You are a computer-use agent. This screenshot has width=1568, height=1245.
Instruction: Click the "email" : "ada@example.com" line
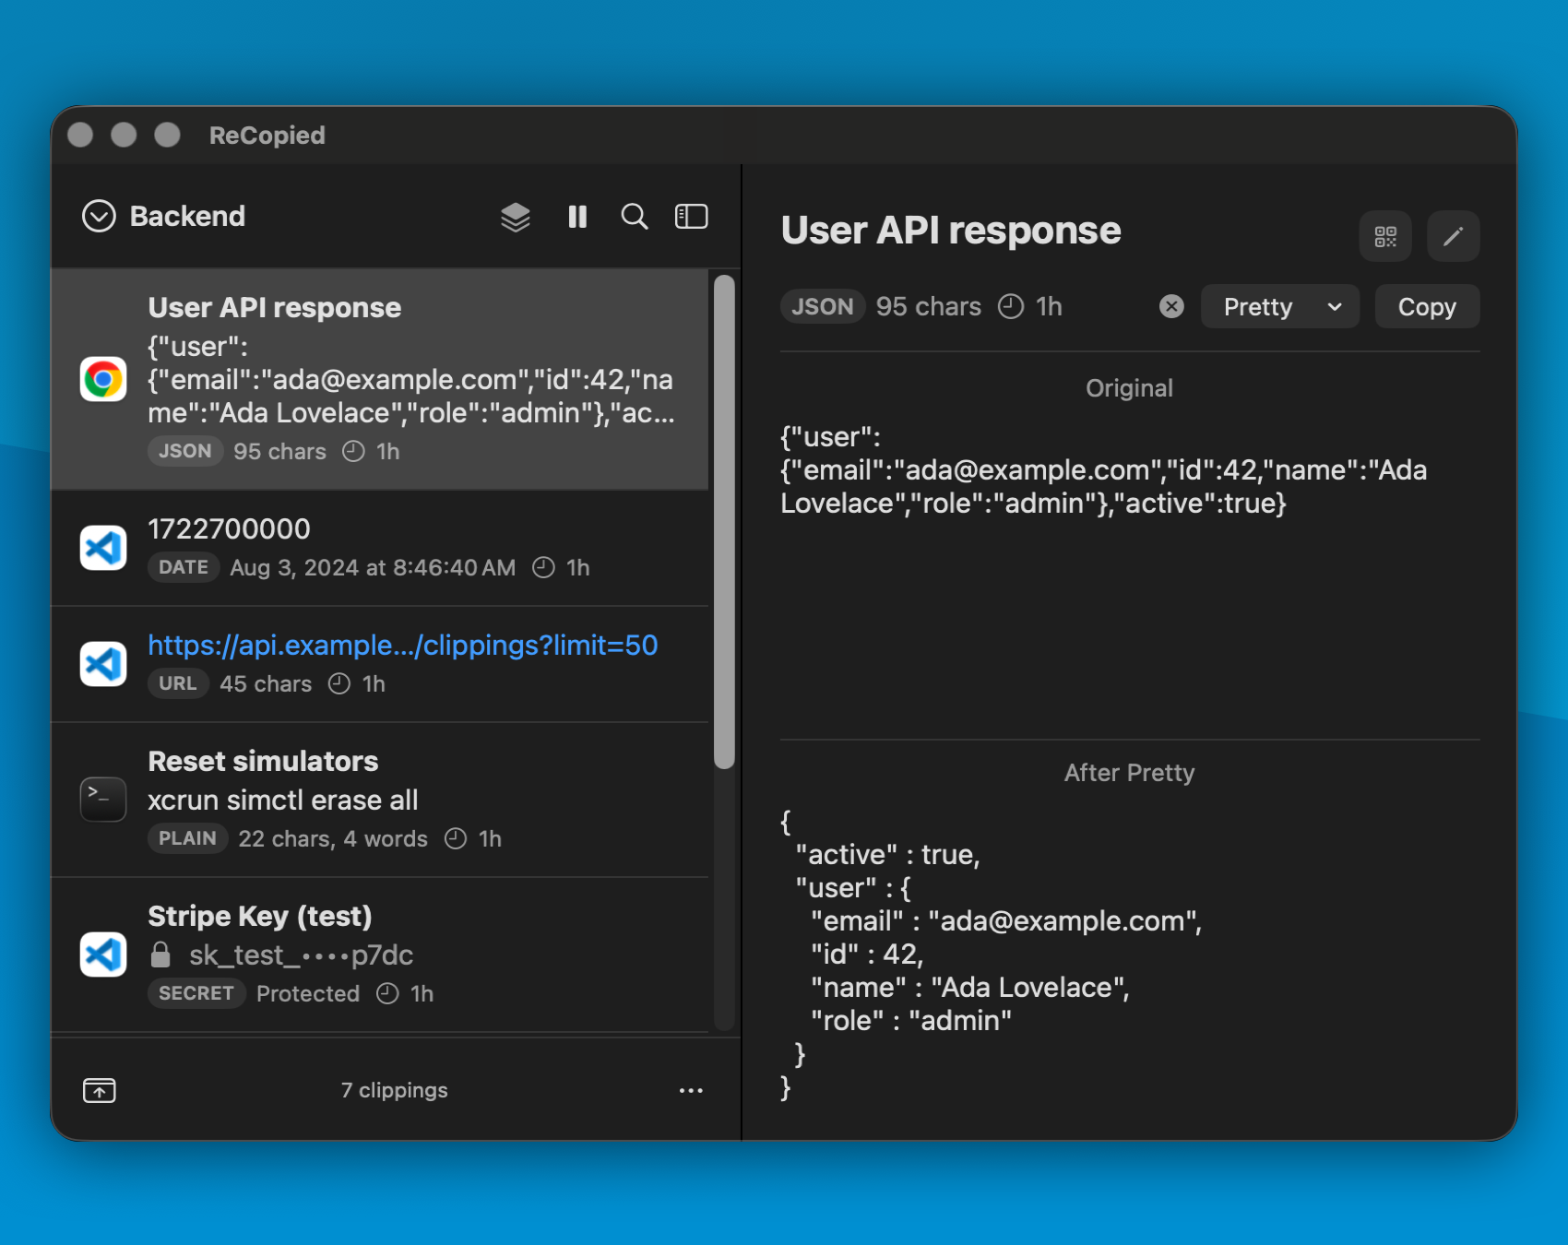coord(1006,921)
